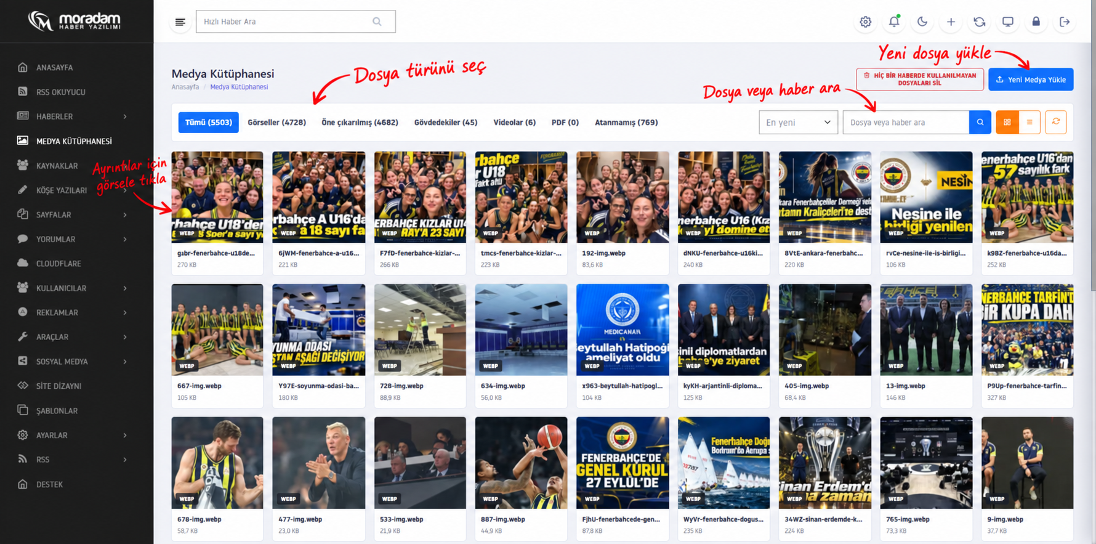
Task: Click the Ayarlar gear icon in sidebar
Action: pos(23,435)
